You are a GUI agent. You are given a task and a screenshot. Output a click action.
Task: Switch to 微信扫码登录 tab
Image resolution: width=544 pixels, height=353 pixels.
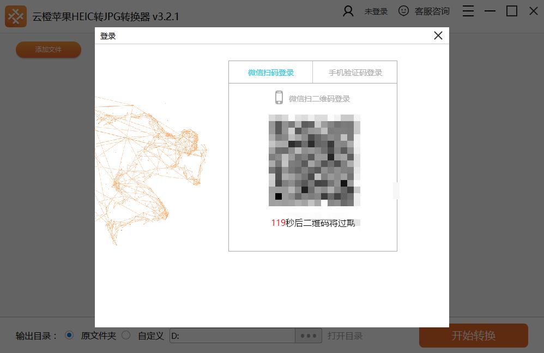point(271,73)
